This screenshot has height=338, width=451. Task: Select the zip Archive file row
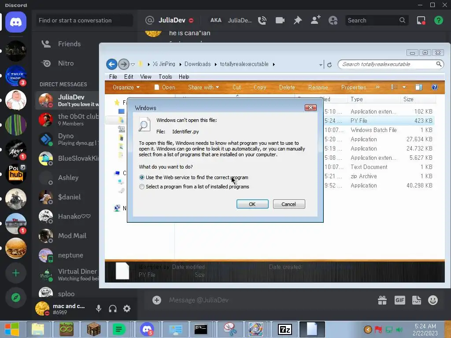379,176
